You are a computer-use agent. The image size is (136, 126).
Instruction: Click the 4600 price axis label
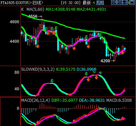point(14,22)
